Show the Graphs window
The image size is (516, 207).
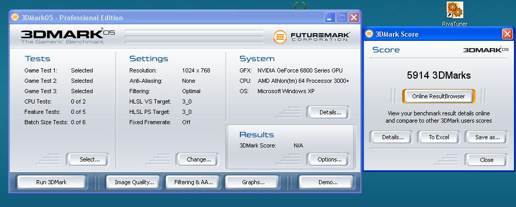pos(253,182)
